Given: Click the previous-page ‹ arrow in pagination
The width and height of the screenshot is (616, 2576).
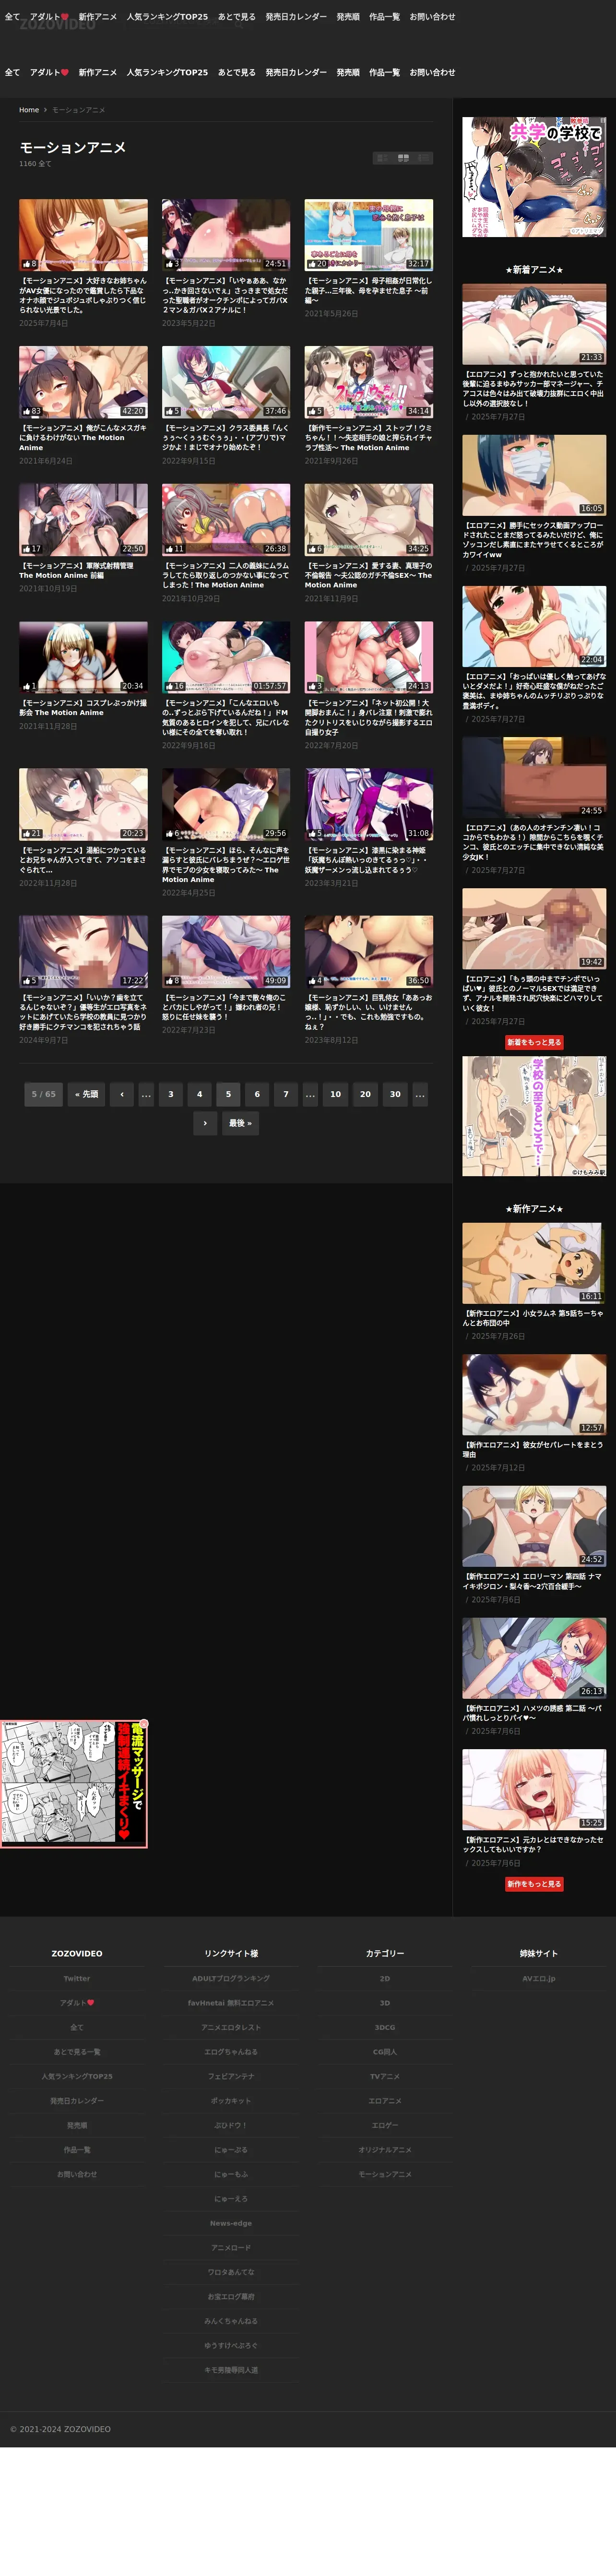Looking at the screenshot, I should [122, 1094].
